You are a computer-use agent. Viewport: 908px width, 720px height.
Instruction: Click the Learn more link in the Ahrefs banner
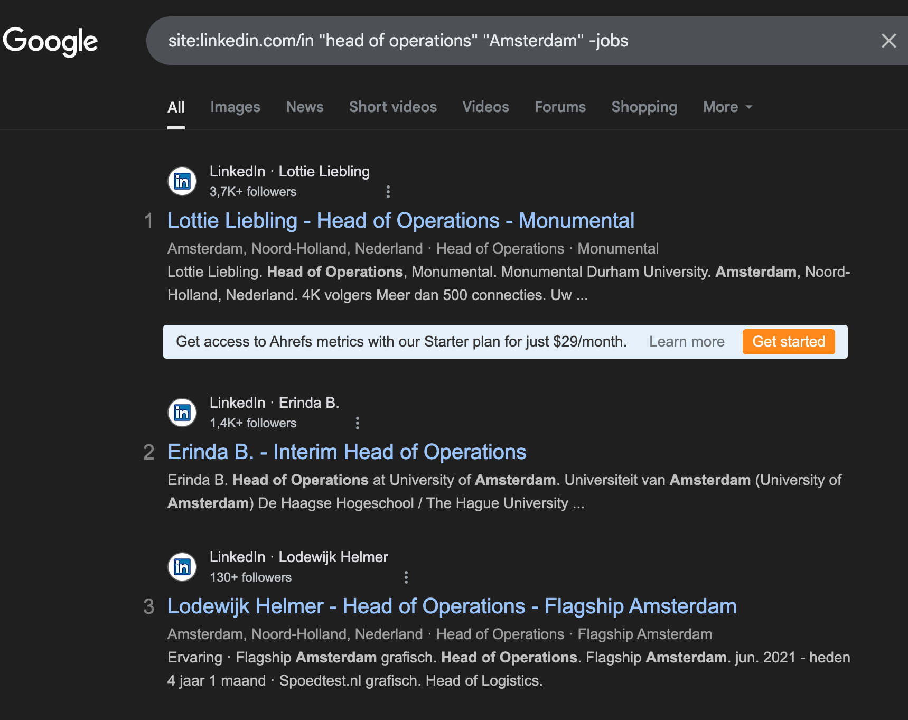tap(687, 341)
